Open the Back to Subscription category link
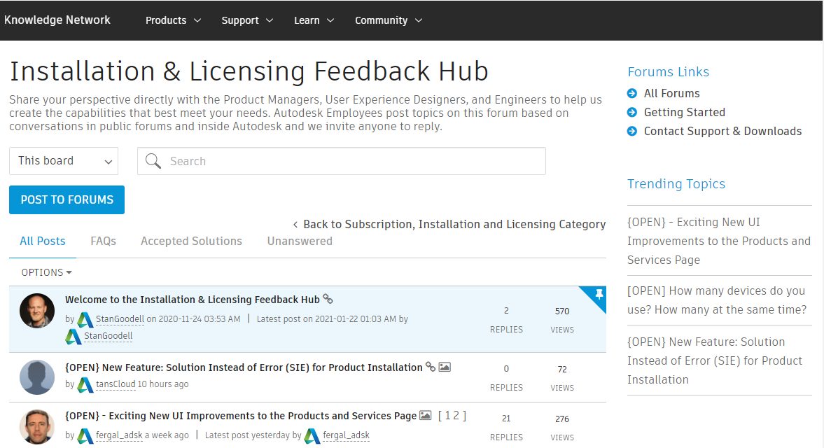Image resolution: width=824 pixels, height=448 pixels. pyautogui.click(x=454, y=224)
